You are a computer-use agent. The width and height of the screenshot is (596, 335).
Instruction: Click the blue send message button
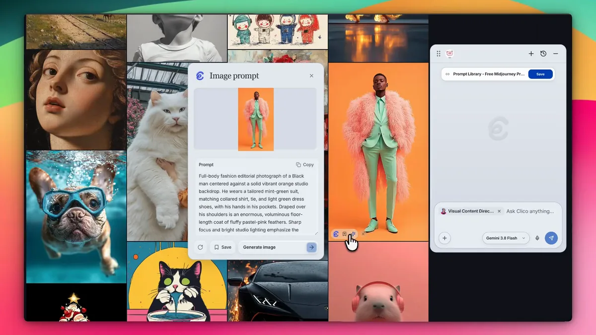[551, 238]
